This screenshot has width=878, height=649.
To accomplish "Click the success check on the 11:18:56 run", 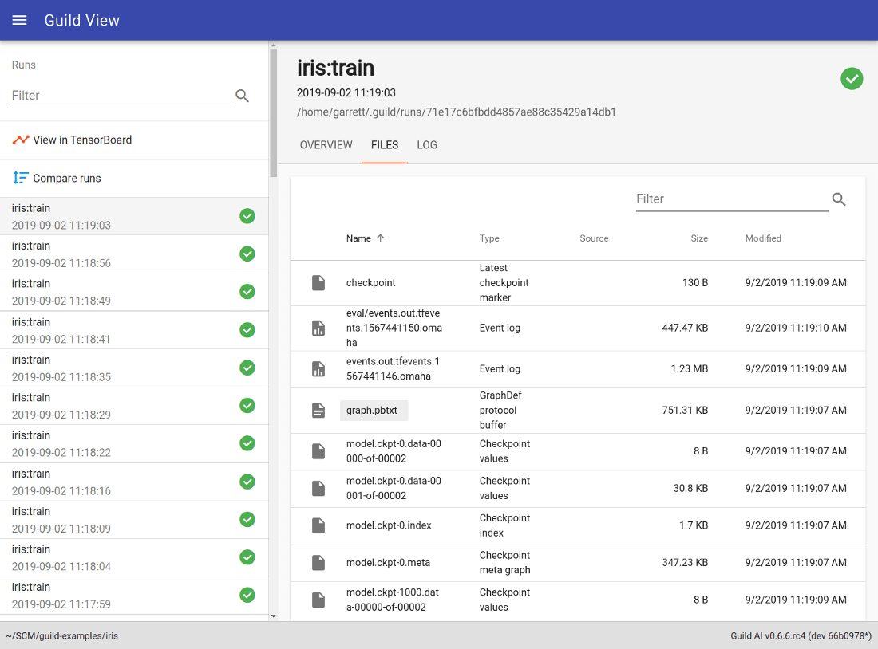I will click(x=247, y=254).
